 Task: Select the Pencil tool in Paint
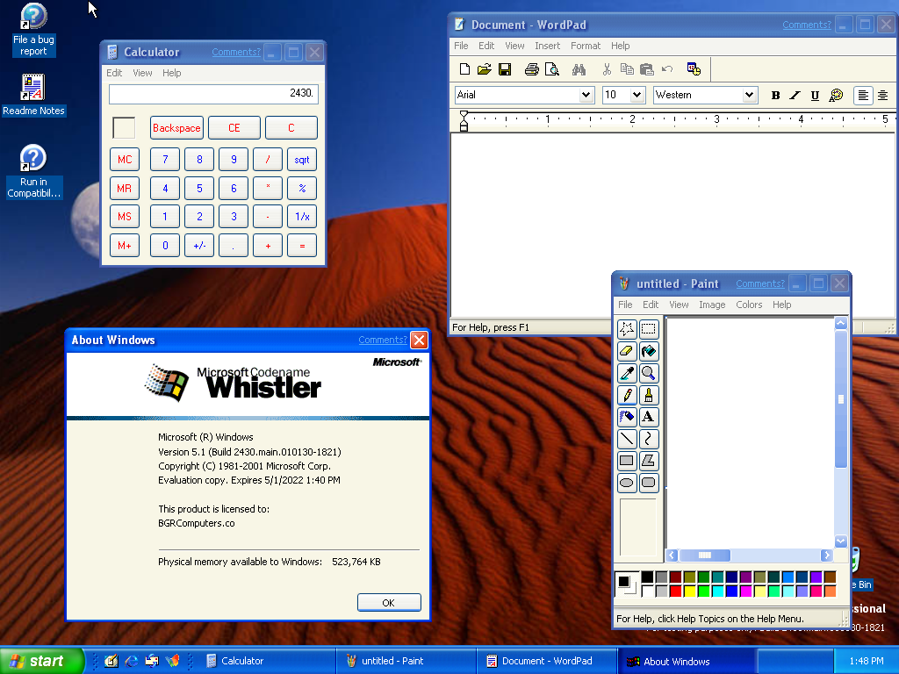coord(627,395)
